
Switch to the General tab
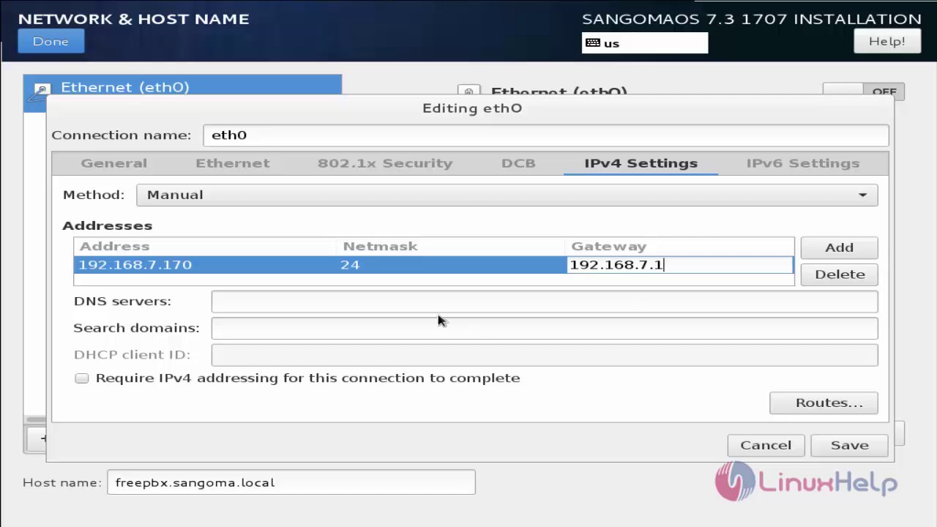pyautogui.click(x=114, y=163)
